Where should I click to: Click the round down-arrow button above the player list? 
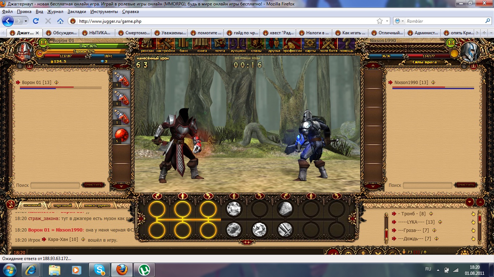470,202
